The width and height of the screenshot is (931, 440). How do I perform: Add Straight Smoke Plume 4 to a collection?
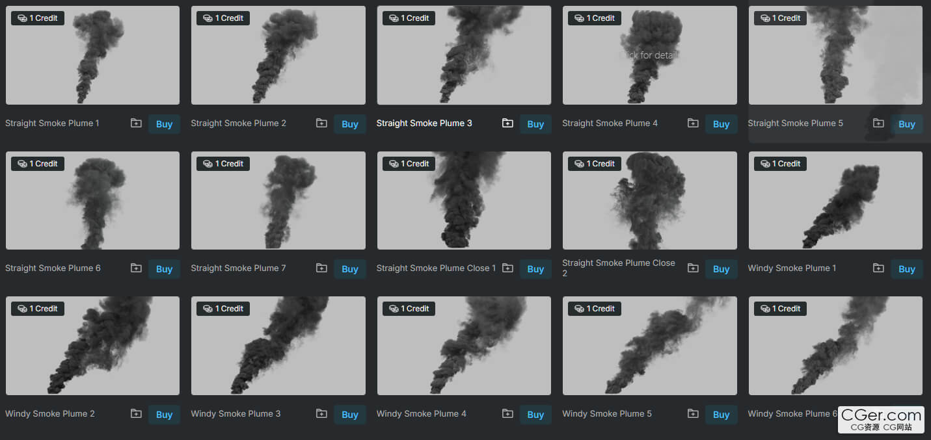[693, 123]
